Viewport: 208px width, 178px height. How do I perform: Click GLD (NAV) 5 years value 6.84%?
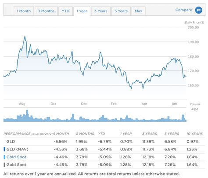click(x=170, y=149)
